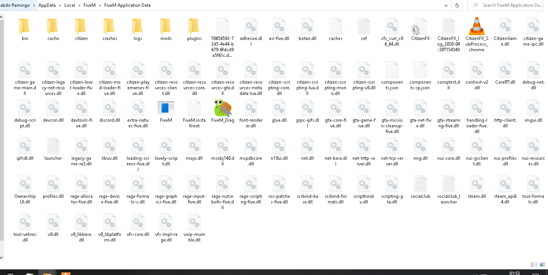This screenshot has height=275, width=548.
Task: Select the steam.dll file
Action: (477, 187)
